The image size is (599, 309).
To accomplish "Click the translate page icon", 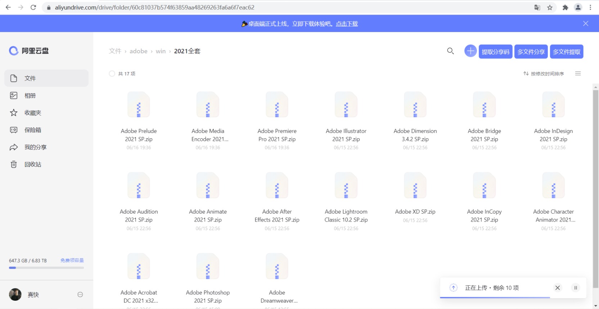I will [x=537, y=7].
